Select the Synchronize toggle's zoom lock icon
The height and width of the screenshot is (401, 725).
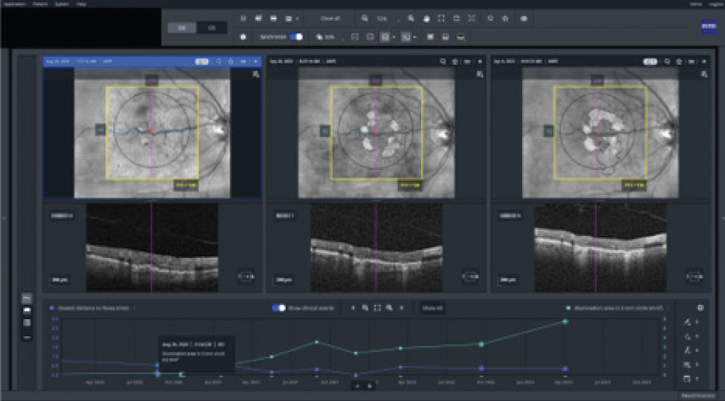[x=319, y=38]
